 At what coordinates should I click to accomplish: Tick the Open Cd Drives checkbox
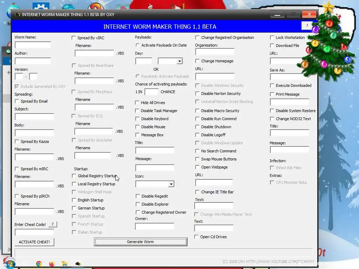[196, 237]
